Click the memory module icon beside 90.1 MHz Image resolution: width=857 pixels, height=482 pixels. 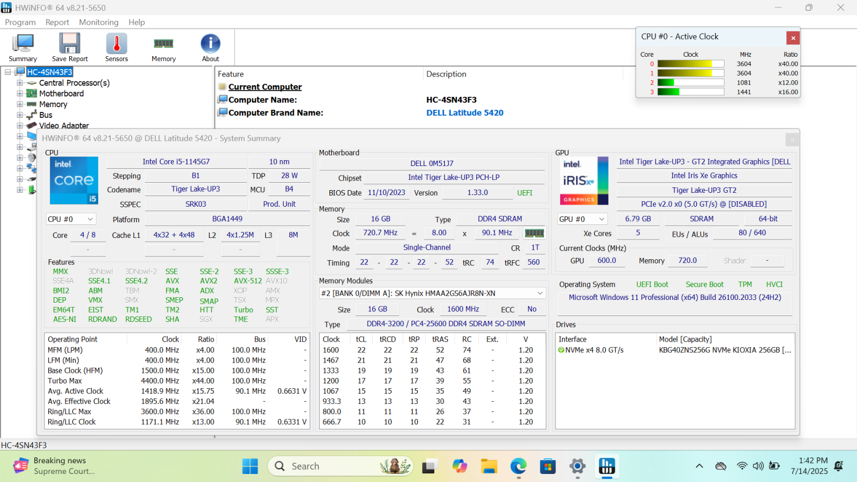[534, 233]
